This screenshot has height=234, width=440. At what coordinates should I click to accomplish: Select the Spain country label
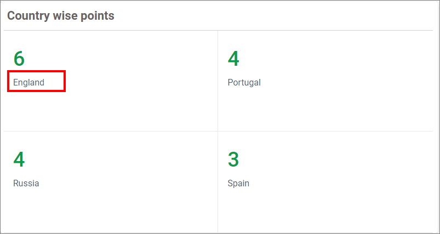(238, 183)
